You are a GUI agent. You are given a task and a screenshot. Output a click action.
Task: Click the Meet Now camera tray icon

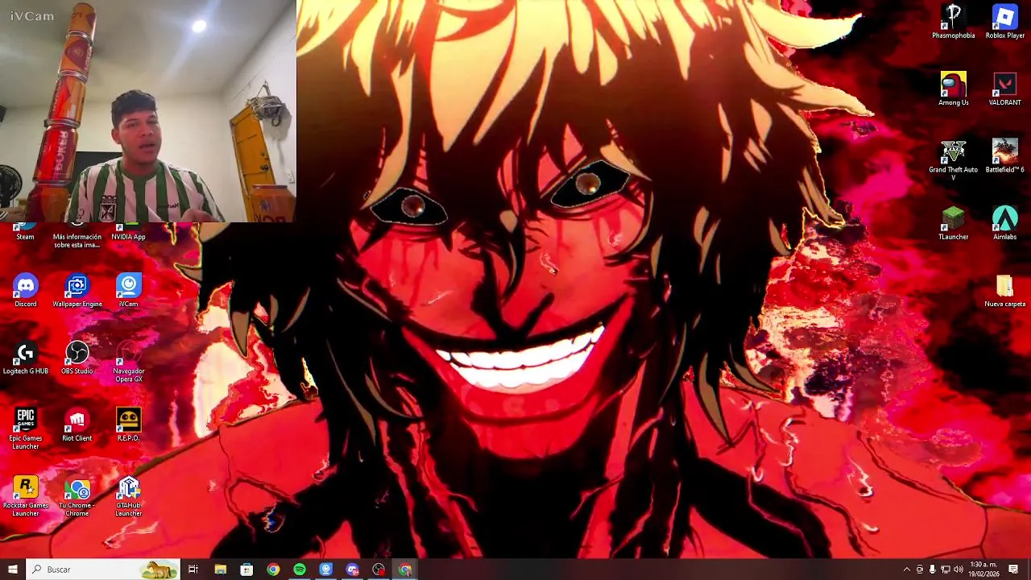[920, 570]
